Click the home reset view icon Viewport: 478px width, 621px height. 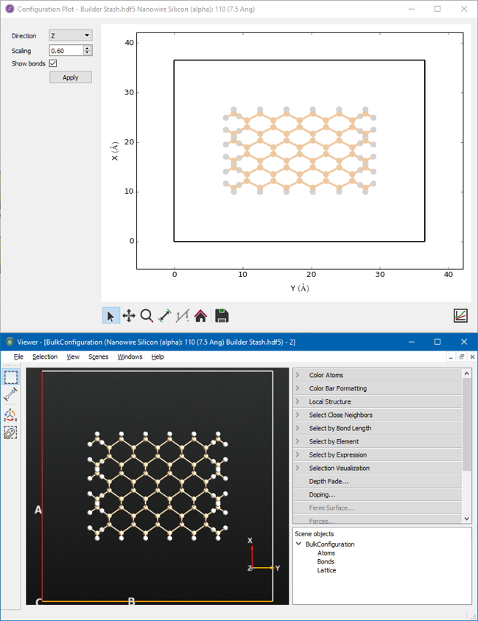(200, 316)
